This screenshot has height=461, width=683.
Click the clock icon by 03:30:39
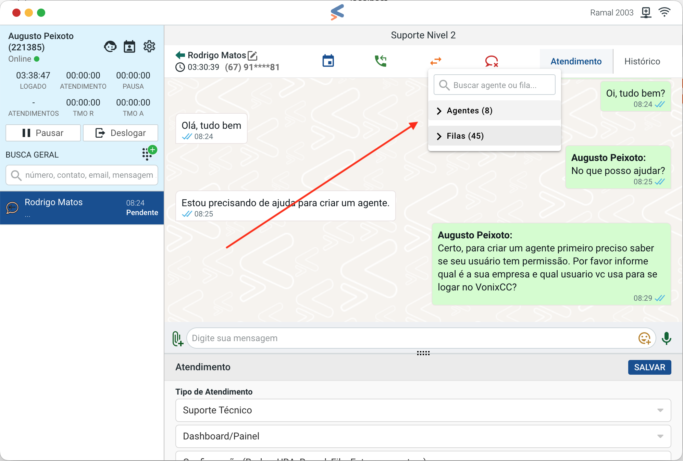(180, 67)
